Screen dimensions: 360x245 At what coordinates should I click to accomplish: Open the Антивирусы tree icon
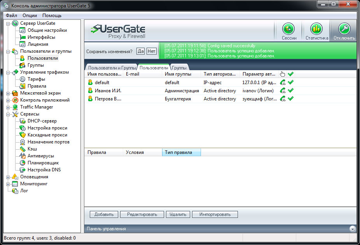pyautogui.click(x=23, y=156)
